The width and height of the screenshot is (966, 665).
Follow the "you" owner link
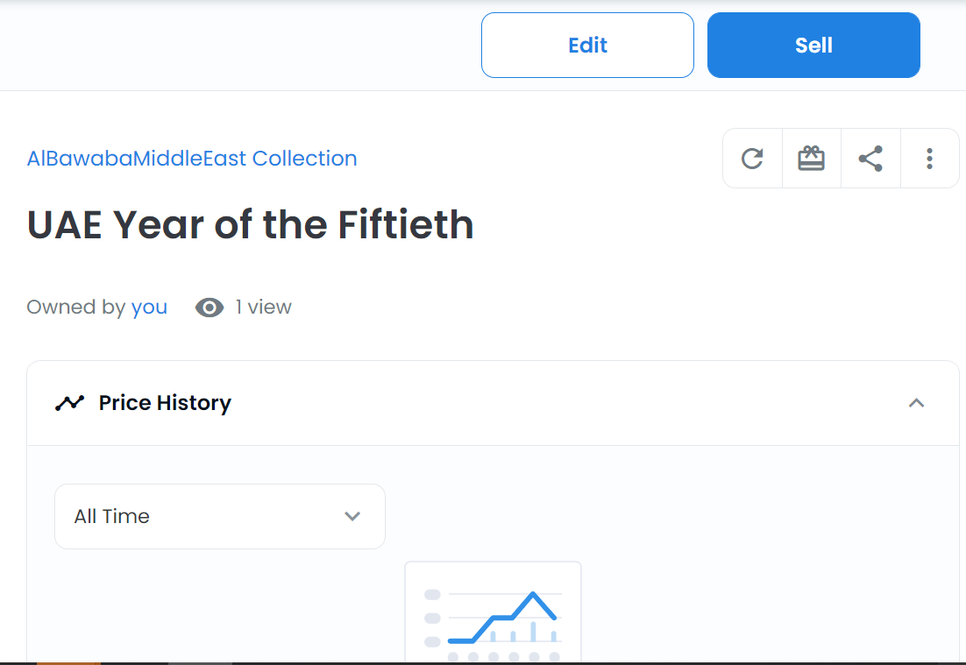(x=149, y=308)
